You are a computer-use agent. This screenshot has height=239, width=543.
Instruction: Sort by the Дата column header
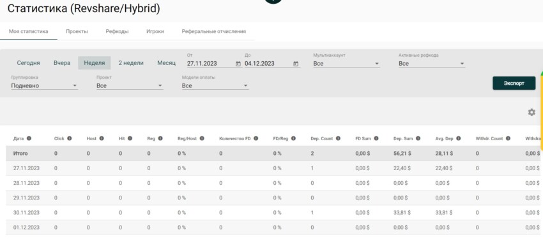click(x=18, y=138)
